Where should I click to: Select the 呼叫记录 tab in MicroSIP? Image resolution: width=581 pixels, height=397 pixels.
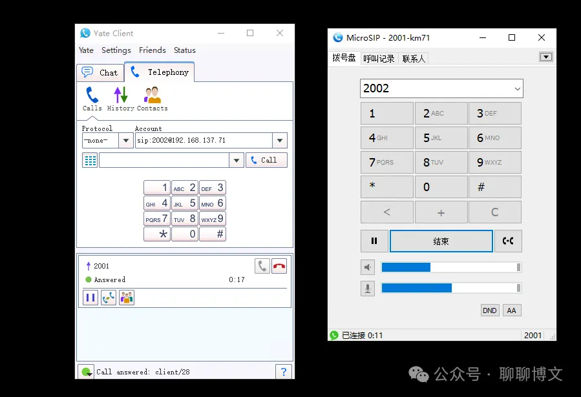(379, 59)
